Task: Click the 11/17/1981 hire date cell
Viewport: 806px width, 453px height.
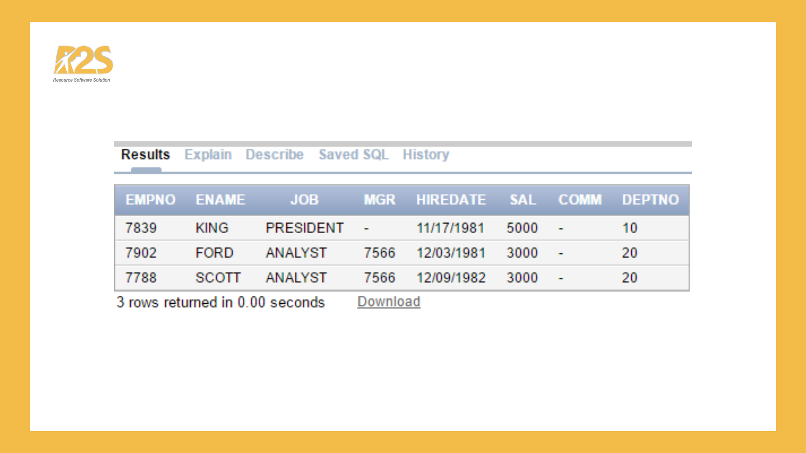Action: (450, 228)
